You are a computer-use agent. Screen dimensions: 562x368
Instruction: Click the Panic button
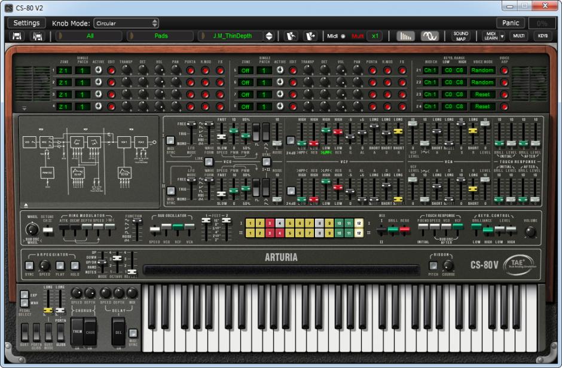[x=511, y=23]
